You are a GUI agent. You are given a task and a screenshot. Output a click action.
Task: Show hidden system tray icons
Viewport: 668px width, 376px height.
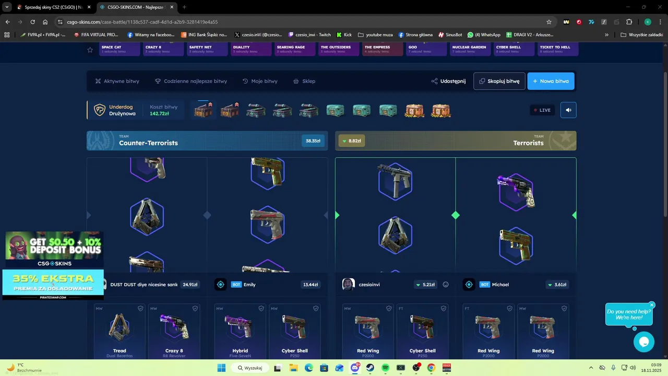(x=591, y=368)
